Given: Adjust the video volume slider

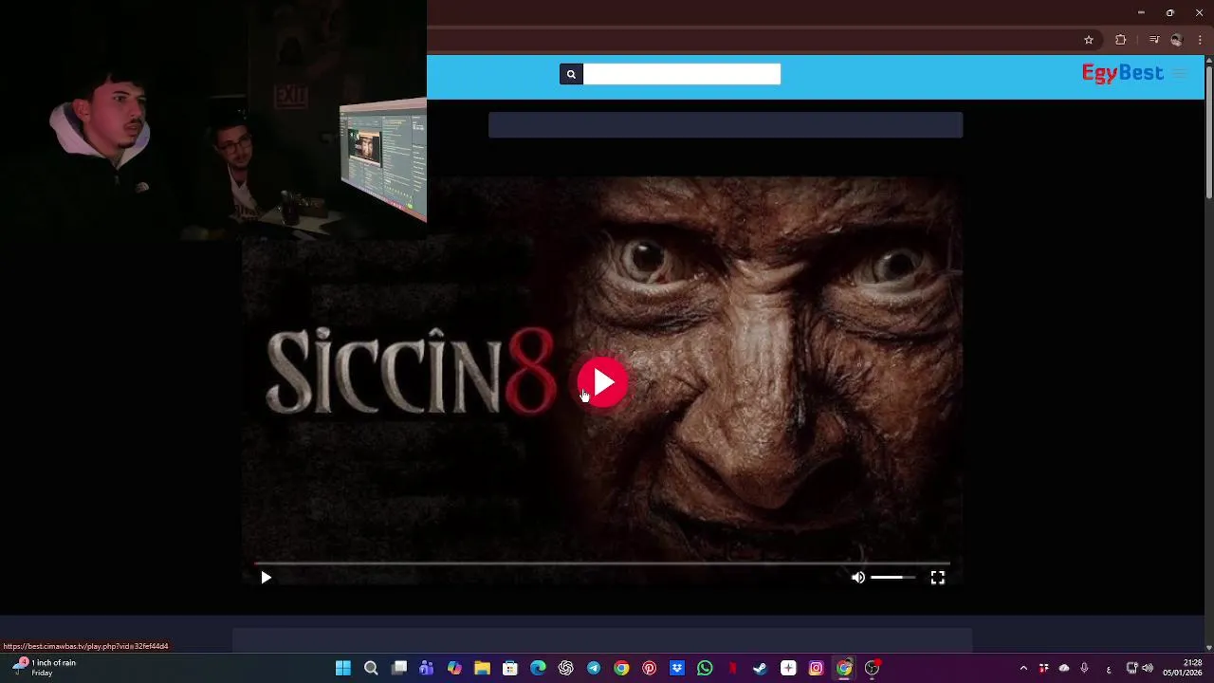Looking at the screenshot, I should [893, 578].
